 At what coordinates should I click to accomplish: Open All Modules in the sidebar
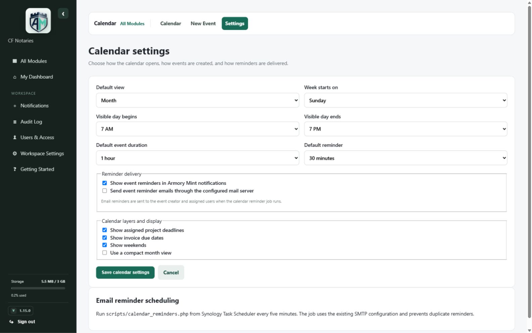[x=34, y=61]
